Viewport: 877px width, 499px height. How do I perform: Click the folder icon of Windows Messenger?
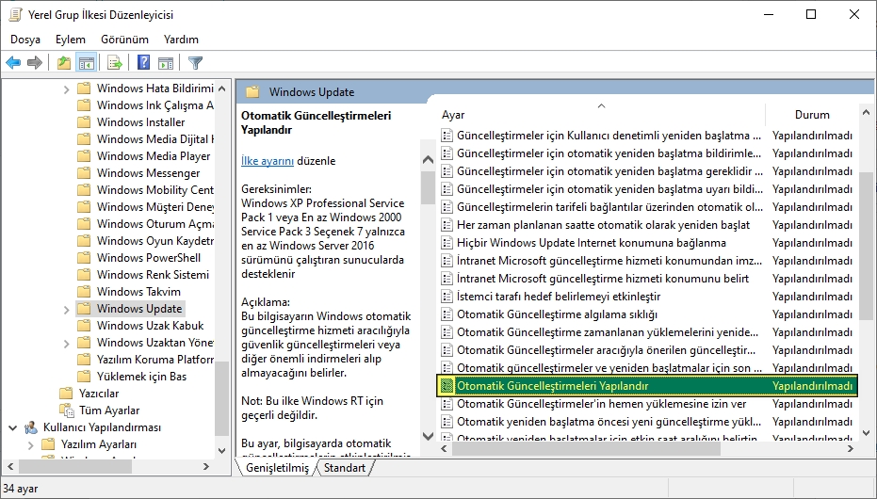[x=84, y=172]
